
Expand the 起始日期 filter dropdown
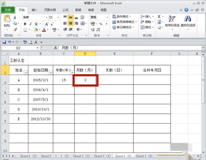click(51, 72)
